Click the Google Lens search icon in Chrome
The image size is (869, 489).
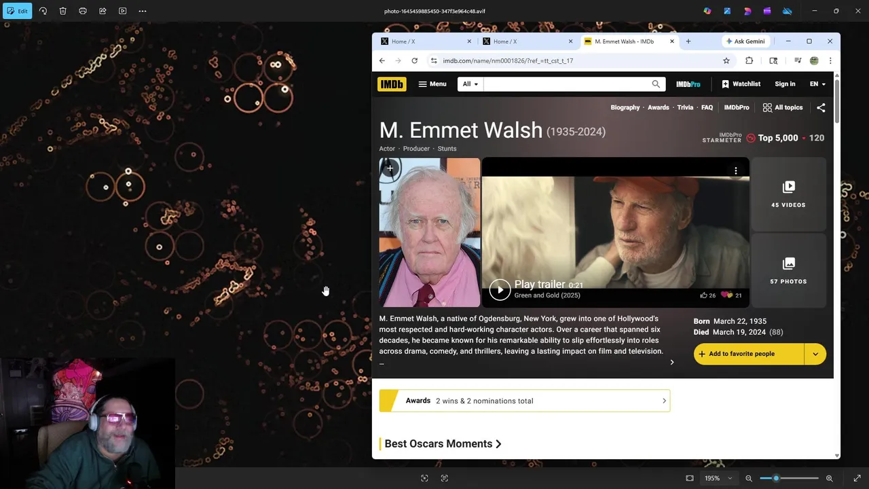(x=773, y=60)
